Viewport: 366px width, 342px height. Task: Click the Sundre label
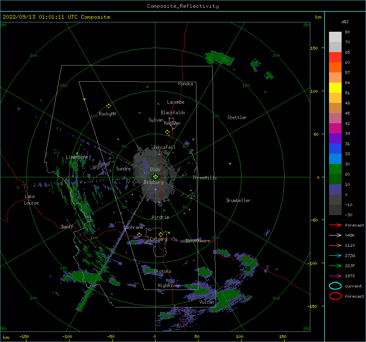point(123,168)
